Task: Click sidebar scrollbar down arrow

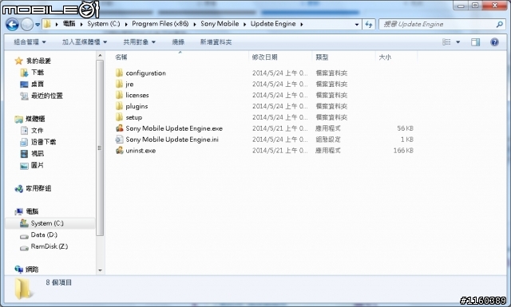Action: click(x=100, y=270)
